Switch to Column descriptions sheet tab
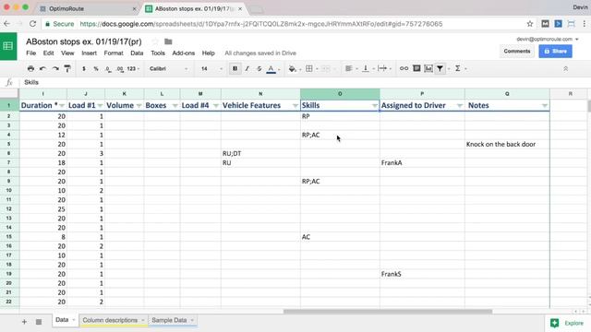 (114, 320)
